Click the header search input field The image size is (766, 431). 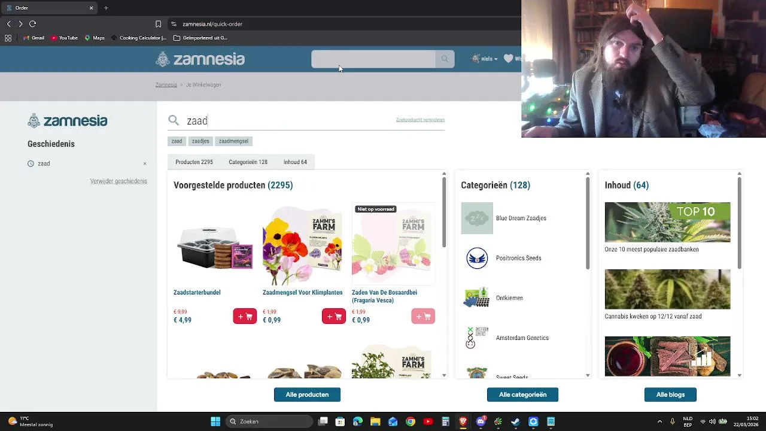tap(373, 59)
